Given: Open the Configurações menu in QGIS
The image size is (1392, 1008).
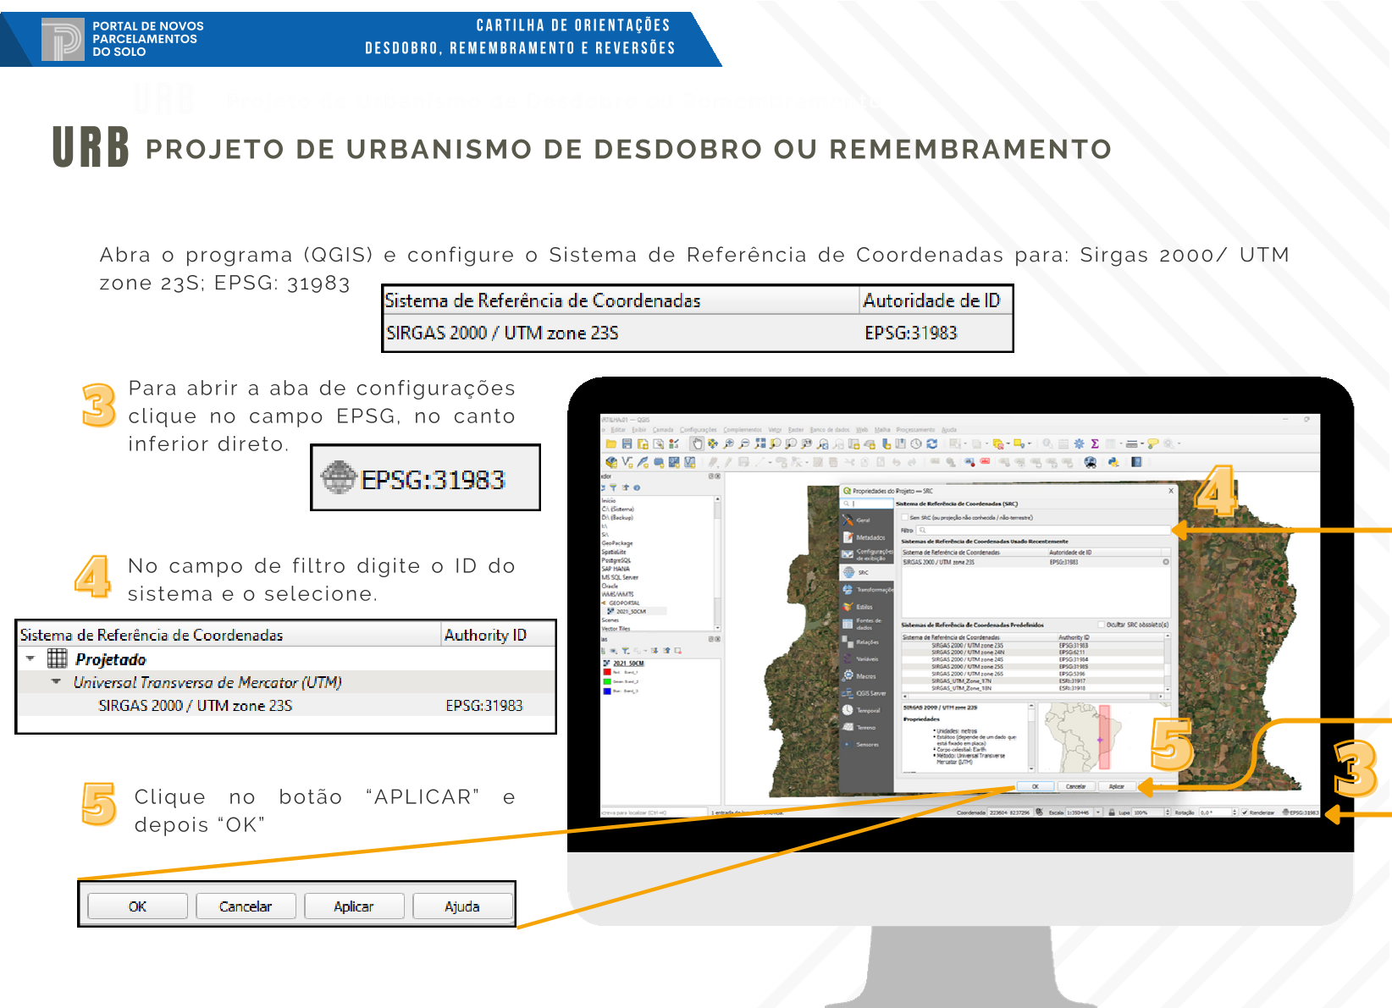Looking at the screenshot, I should pyautogui.click(x=698, y=430).
